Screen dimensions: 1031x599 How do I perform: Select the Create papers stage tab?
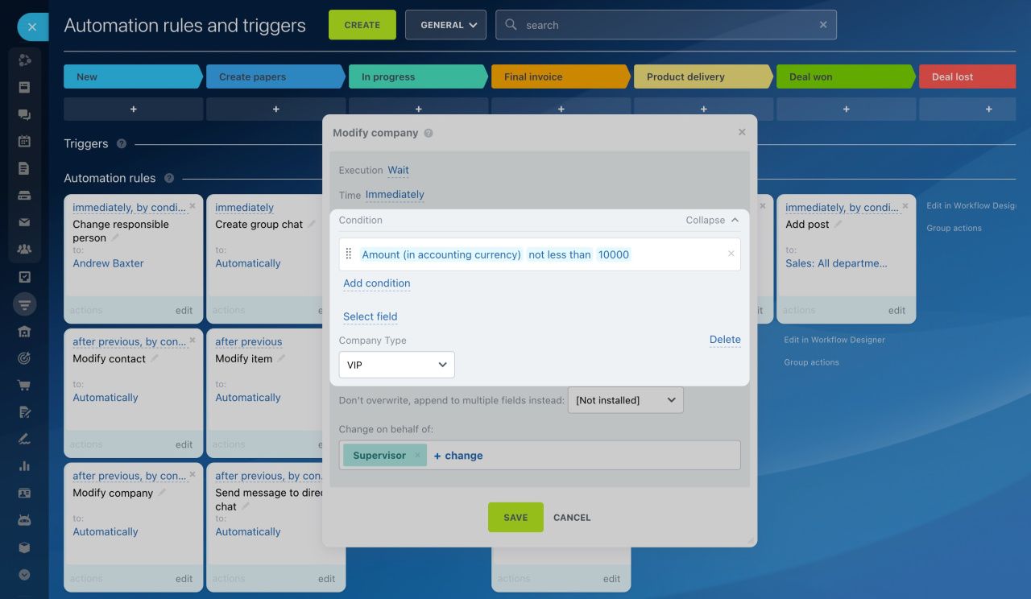coord(275,76)
